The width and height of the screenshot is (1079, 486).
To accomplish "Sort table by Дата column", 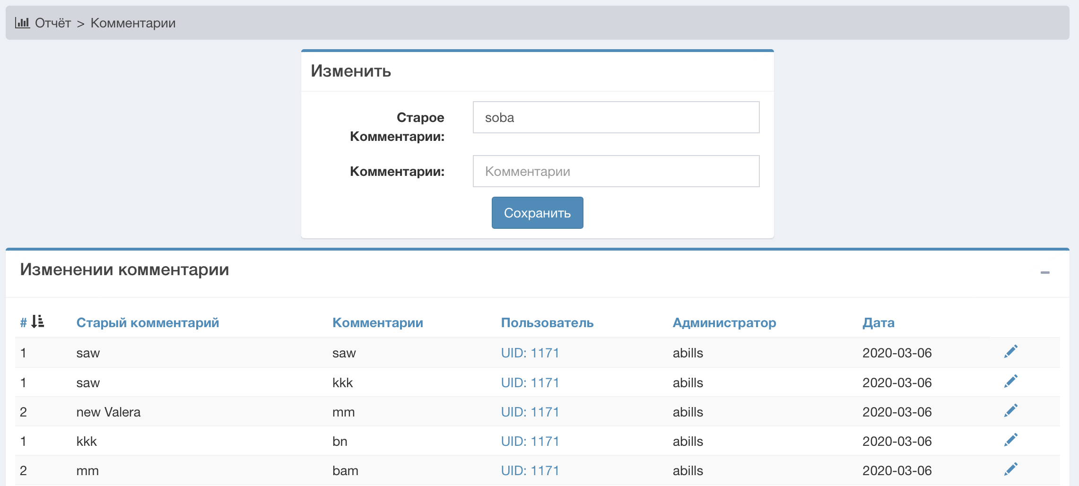I will click(x=878, y=322).
